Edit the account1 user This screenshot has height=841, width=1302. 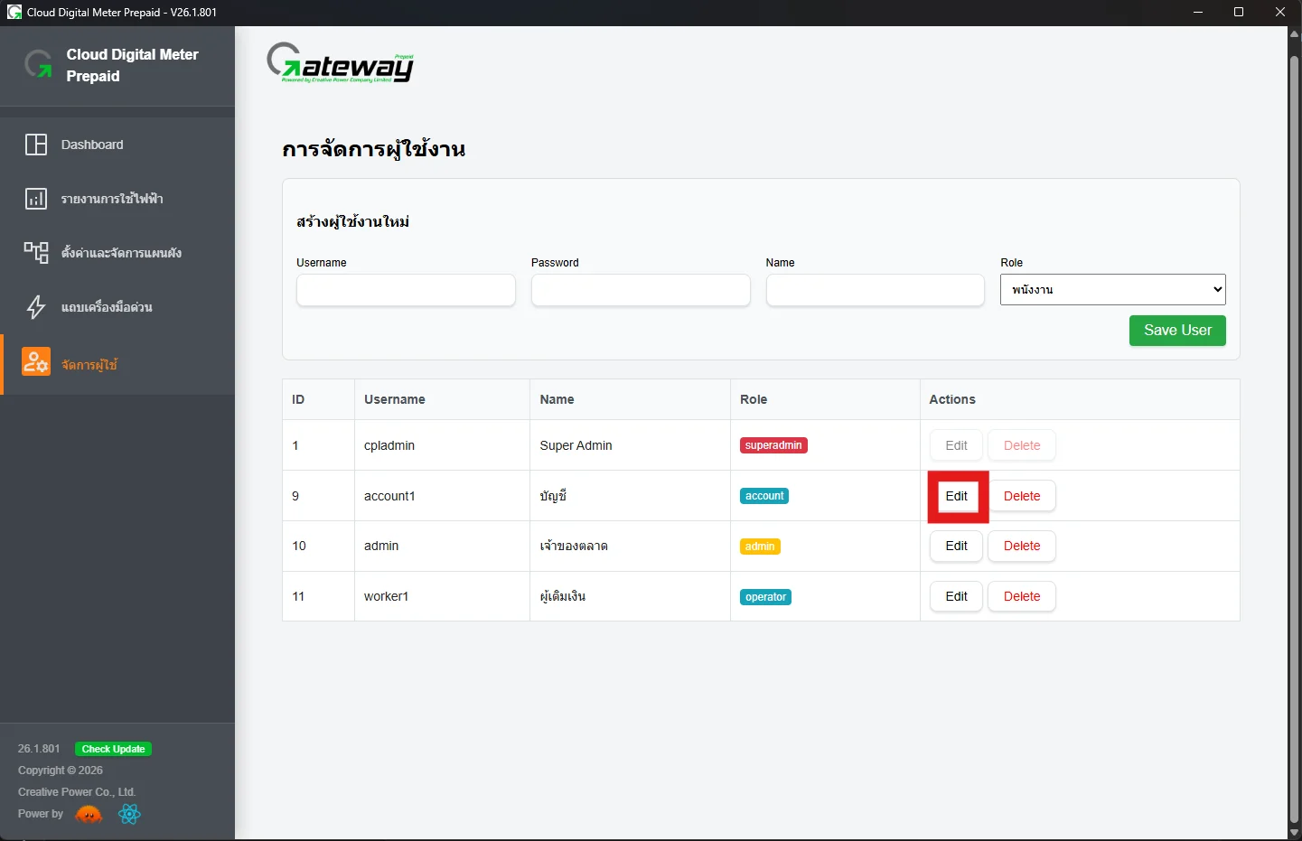click(957, 496)
